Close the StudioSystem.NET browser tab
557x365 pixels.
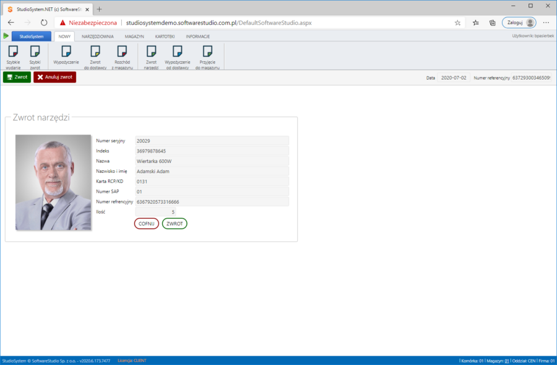click(x=87, y=9)
